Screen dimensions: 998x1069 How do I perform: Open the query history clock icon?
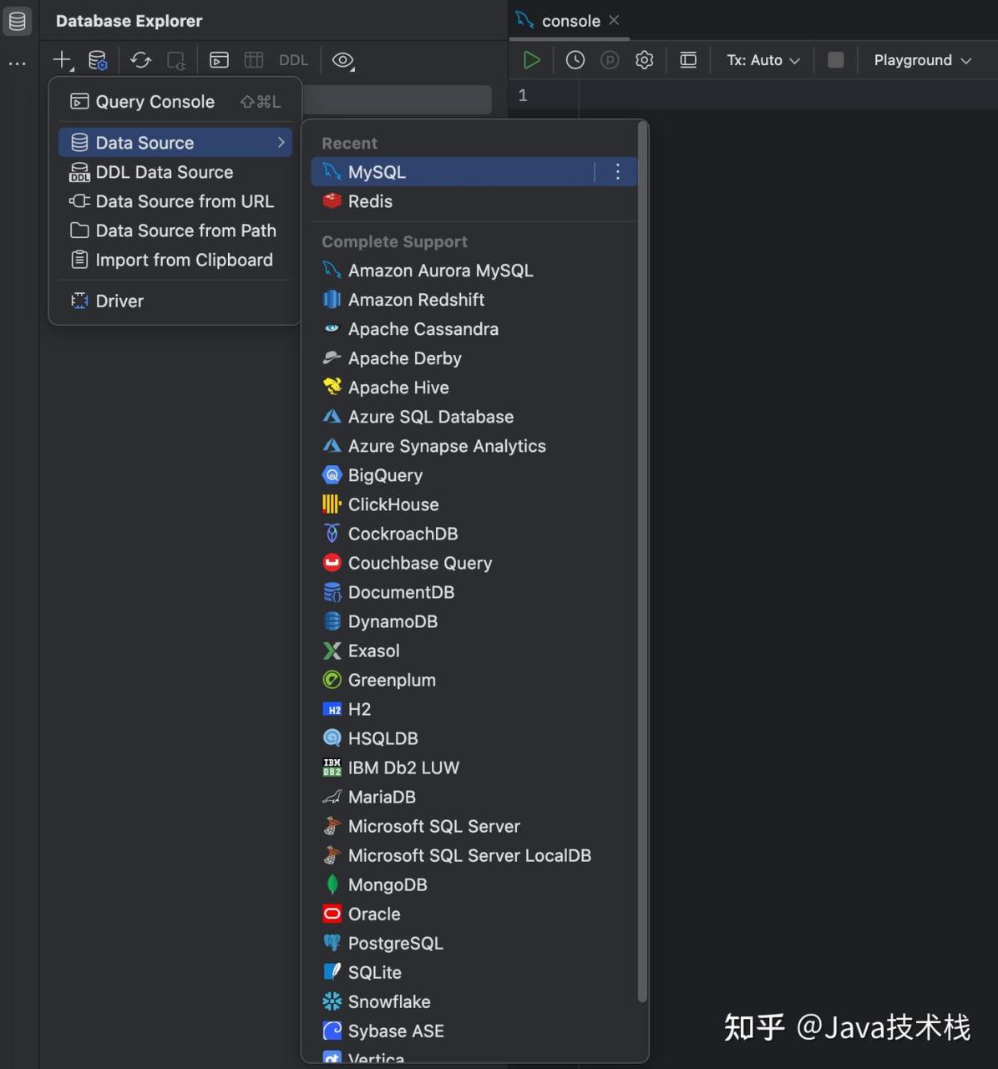coord(575,60)
